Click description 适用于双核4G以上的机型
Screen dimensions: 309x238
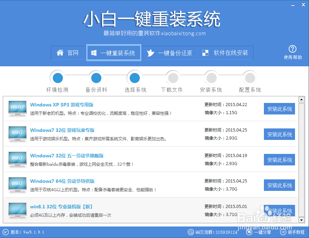click(x=93, y=189)
